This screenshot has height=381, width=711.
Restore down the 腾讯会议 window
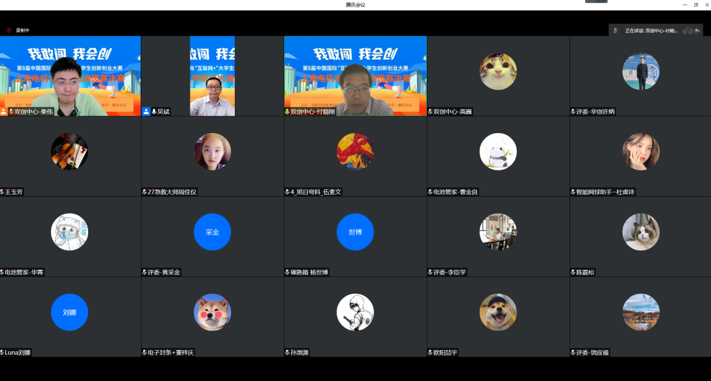click(696, 5)
